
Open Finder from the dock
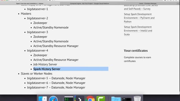coord(42,99)
